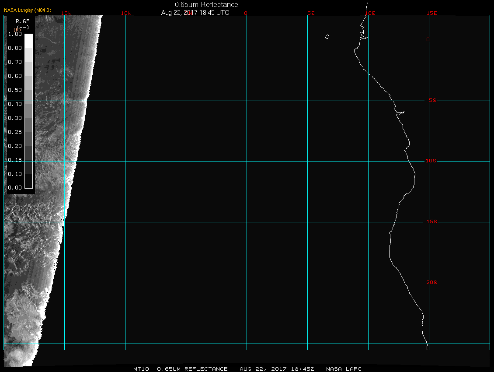Image resolution: width=494 pixels, height=372 pixels.
Task: Click the 15E longitude label
Action: [432, 13]
